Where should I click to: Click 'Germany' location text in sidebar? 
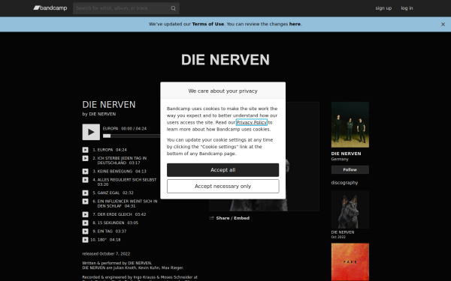point(340,159)
